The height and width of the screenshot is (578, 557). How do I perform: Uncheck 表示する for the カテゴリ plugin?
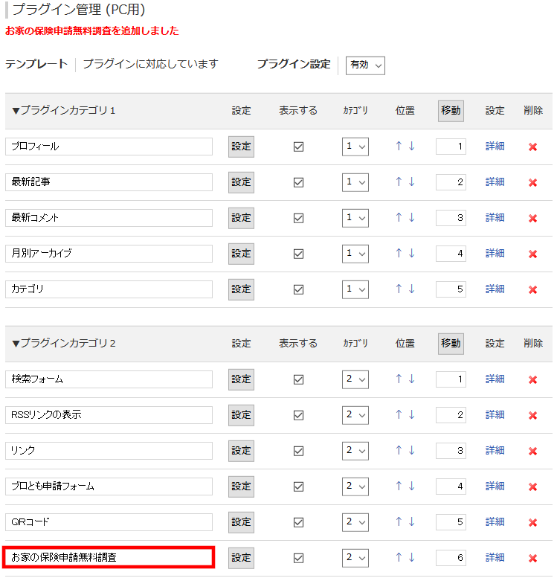point(299,289)
